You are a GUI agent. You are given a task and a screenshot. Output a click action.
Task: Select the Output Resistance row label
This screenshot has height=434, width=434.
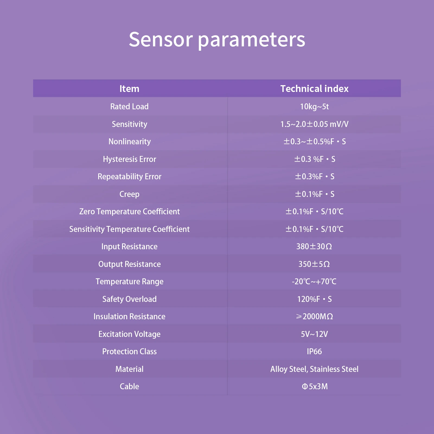click(129, 264)
